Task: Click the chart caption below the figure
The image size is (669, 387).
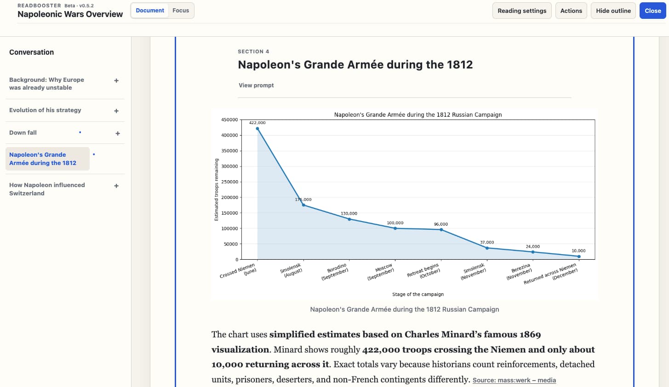Action: [x=405, y=309]
